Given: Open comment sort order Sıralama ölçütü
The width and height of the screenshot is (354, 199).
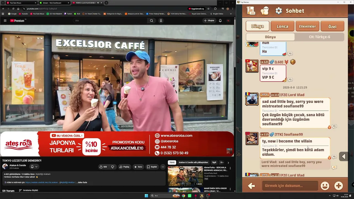Looking at the screenshot, I should (28, 190).
